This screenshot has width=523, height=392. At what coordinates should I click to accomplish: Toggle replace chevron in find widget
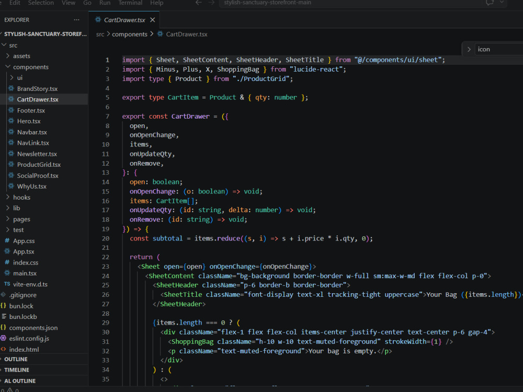469,49
